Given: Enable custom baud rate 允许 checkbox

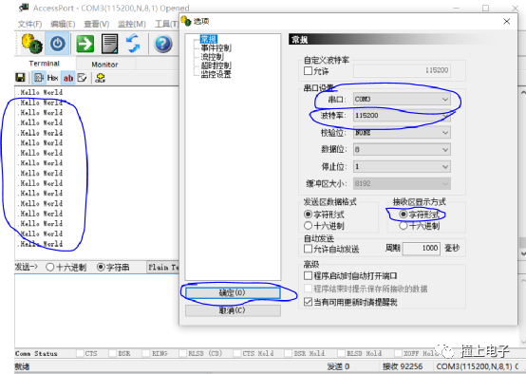Looking at the screenshot, I should tap(308, 71).
